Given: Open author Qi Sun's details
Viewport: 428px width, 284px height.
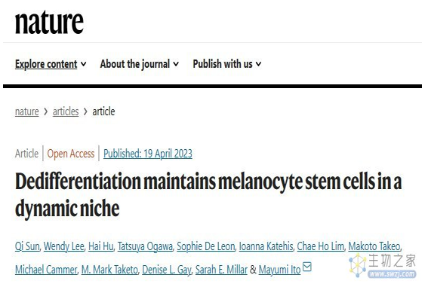Looking at the screenshot, I should pyautogui.click(x=27, y=246).
